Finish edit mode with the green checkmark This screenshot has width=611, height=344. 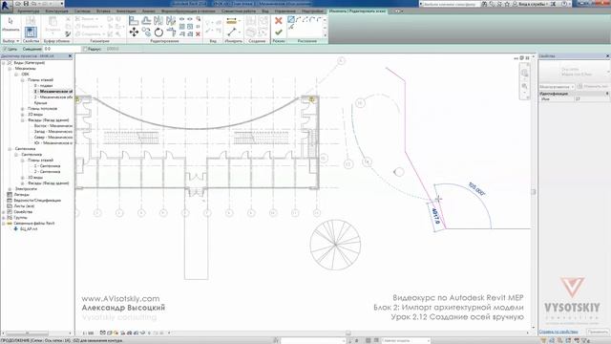(x=278, y=32)
